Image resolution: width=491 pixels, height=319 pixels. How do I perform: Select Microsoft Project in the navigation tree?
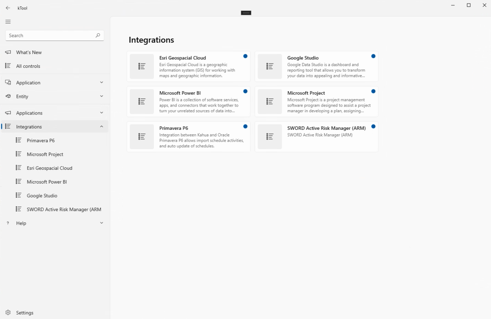[55, 154]
